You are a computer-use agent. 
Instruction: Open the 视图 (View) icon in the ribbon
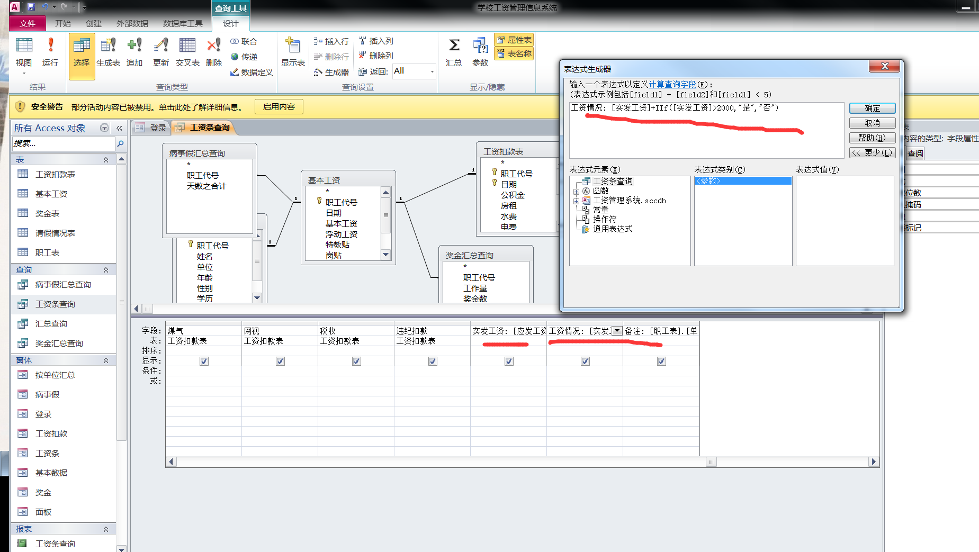[x=24, y=53]
